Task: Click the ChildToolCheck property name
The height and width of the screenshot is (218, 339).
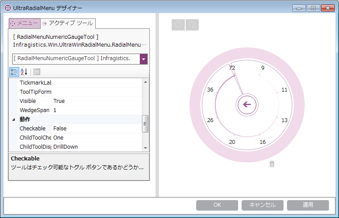Action: tap(35, 138)
